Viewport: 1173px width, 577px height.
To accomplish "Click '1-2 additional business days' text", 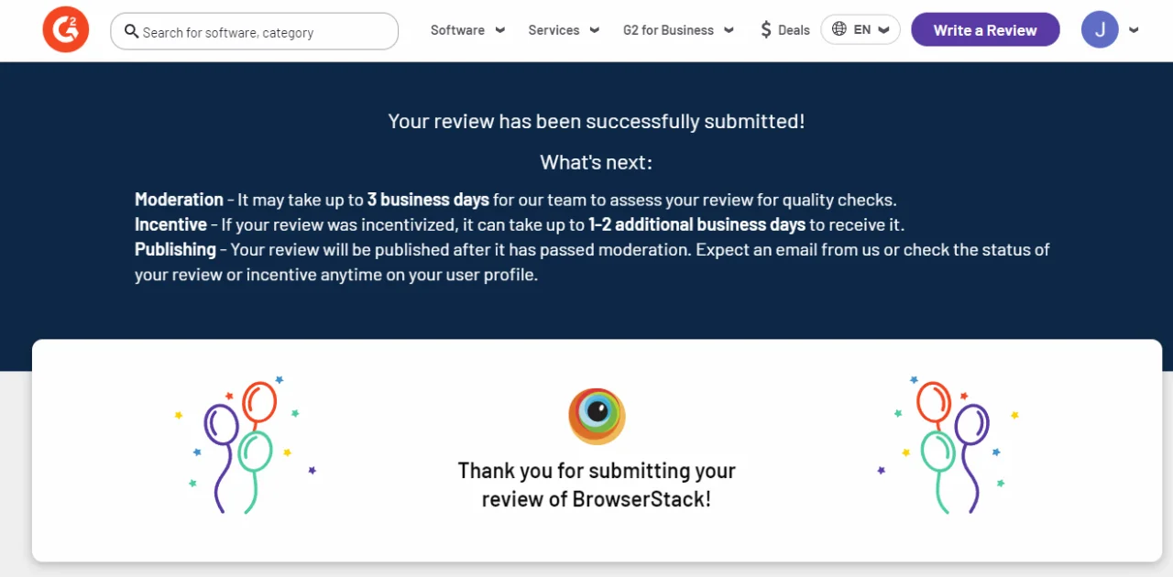I will (696, 224).
